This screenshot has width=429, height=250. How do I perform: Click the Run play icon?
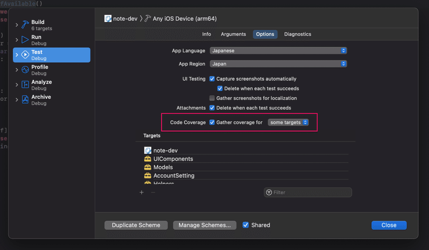click(25, 40)
